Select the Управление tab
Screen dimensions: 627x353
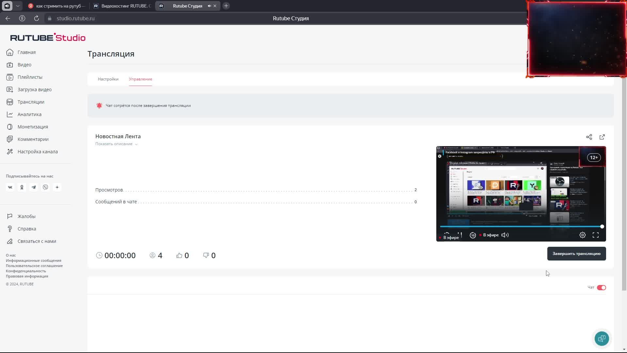pyautogui.click(x=140, y=79)
